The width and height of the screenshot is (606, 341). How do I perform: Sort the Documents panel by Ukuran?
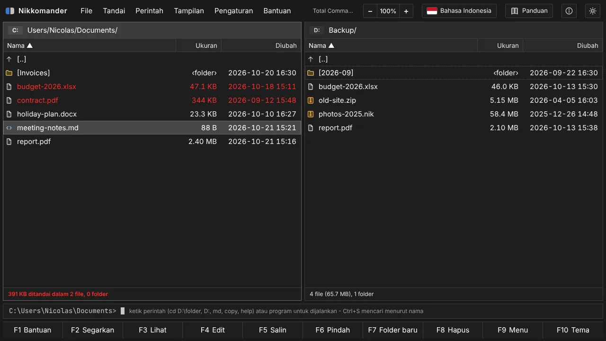(x=199, y=45)
